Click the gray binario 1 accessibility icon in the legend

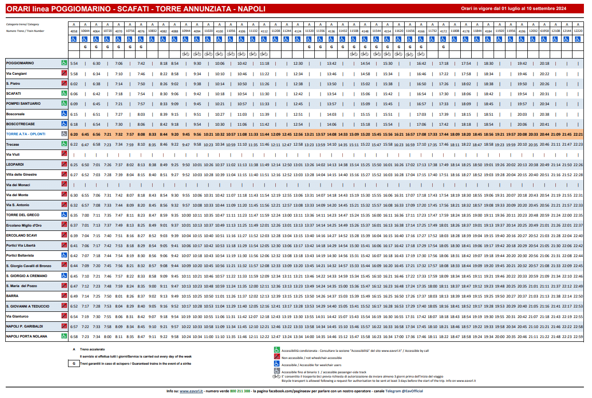277,371
